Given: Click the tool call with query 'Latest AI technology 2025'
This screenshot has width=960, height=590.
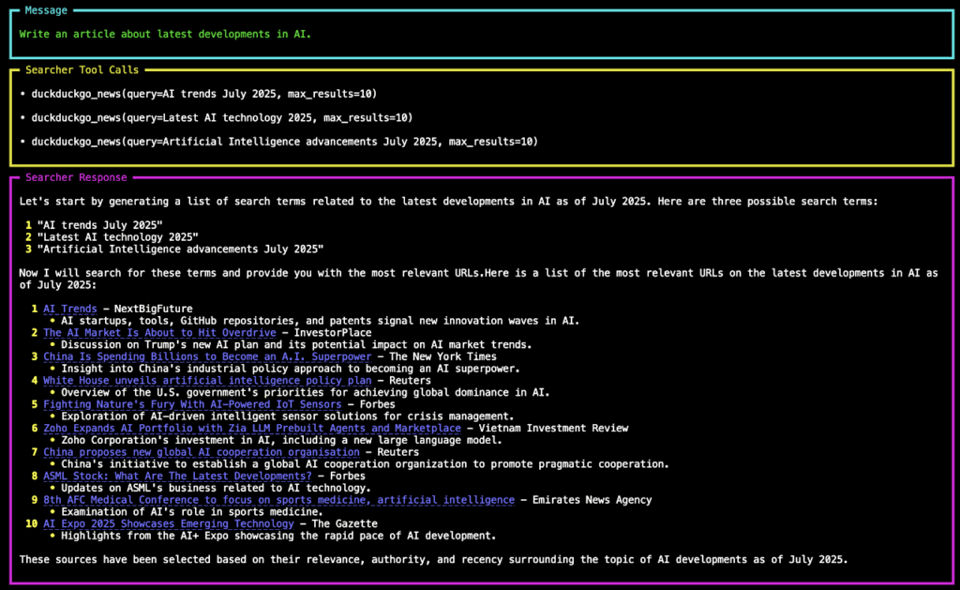Looking at the screenshot, I should tap(222, 117).
